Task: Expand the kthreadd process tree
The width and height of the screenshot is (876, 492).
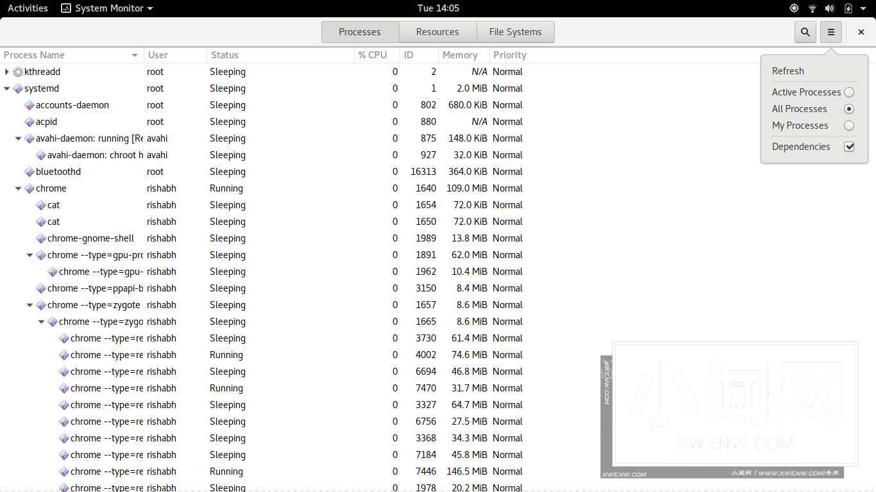Action: pyautogui.click(x=7, y=72)
